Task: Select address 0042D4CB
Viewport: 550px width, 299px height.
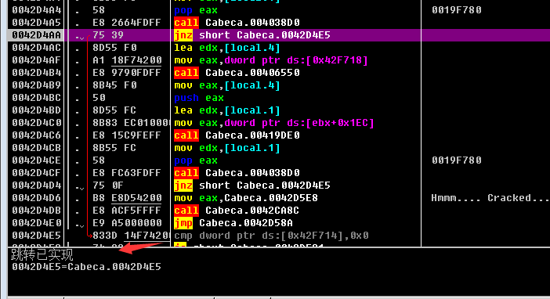Action: tap(37, 148)
